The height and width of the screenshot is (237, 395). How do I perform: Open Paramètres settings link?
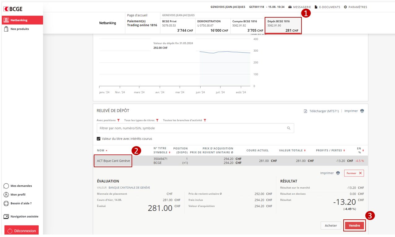pyautogui.click(x=355, y=7)
